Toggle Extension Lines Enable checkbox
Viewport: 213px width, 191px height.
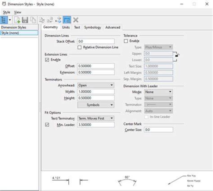click(x=47, y=60)
